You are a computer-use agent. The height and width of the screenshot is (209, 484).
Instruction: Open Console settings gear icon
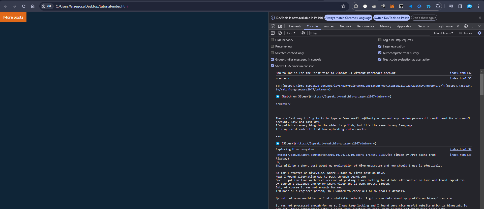pyautogui.click(x=479, y=33)
